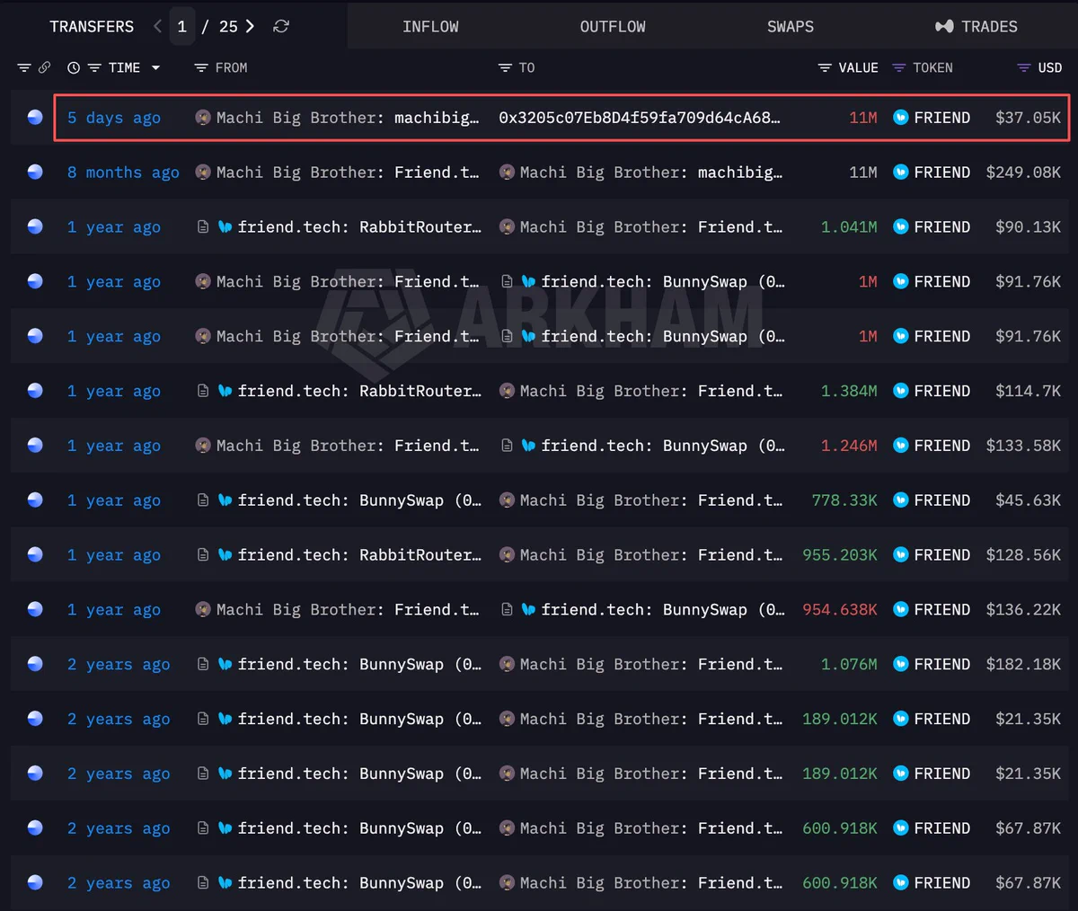Click Machi avatar icon in $128.56K row TO cell
Image resolution: width=1078 pixels, height=911 pixels.
click(507, 555)
